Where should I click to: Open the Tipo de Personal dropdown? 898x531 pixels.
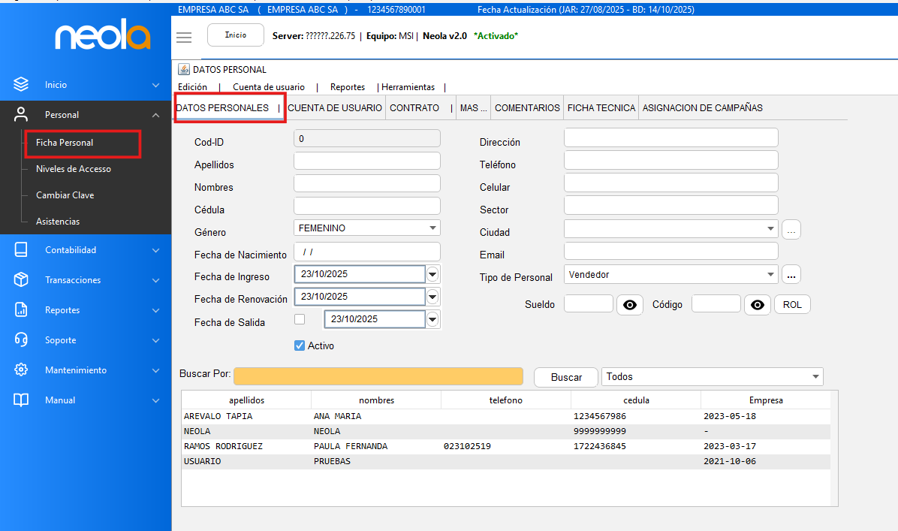(x=770, y=275)
